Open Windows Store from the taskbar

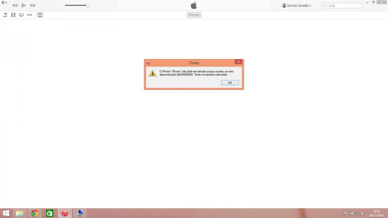click(49, 213)
